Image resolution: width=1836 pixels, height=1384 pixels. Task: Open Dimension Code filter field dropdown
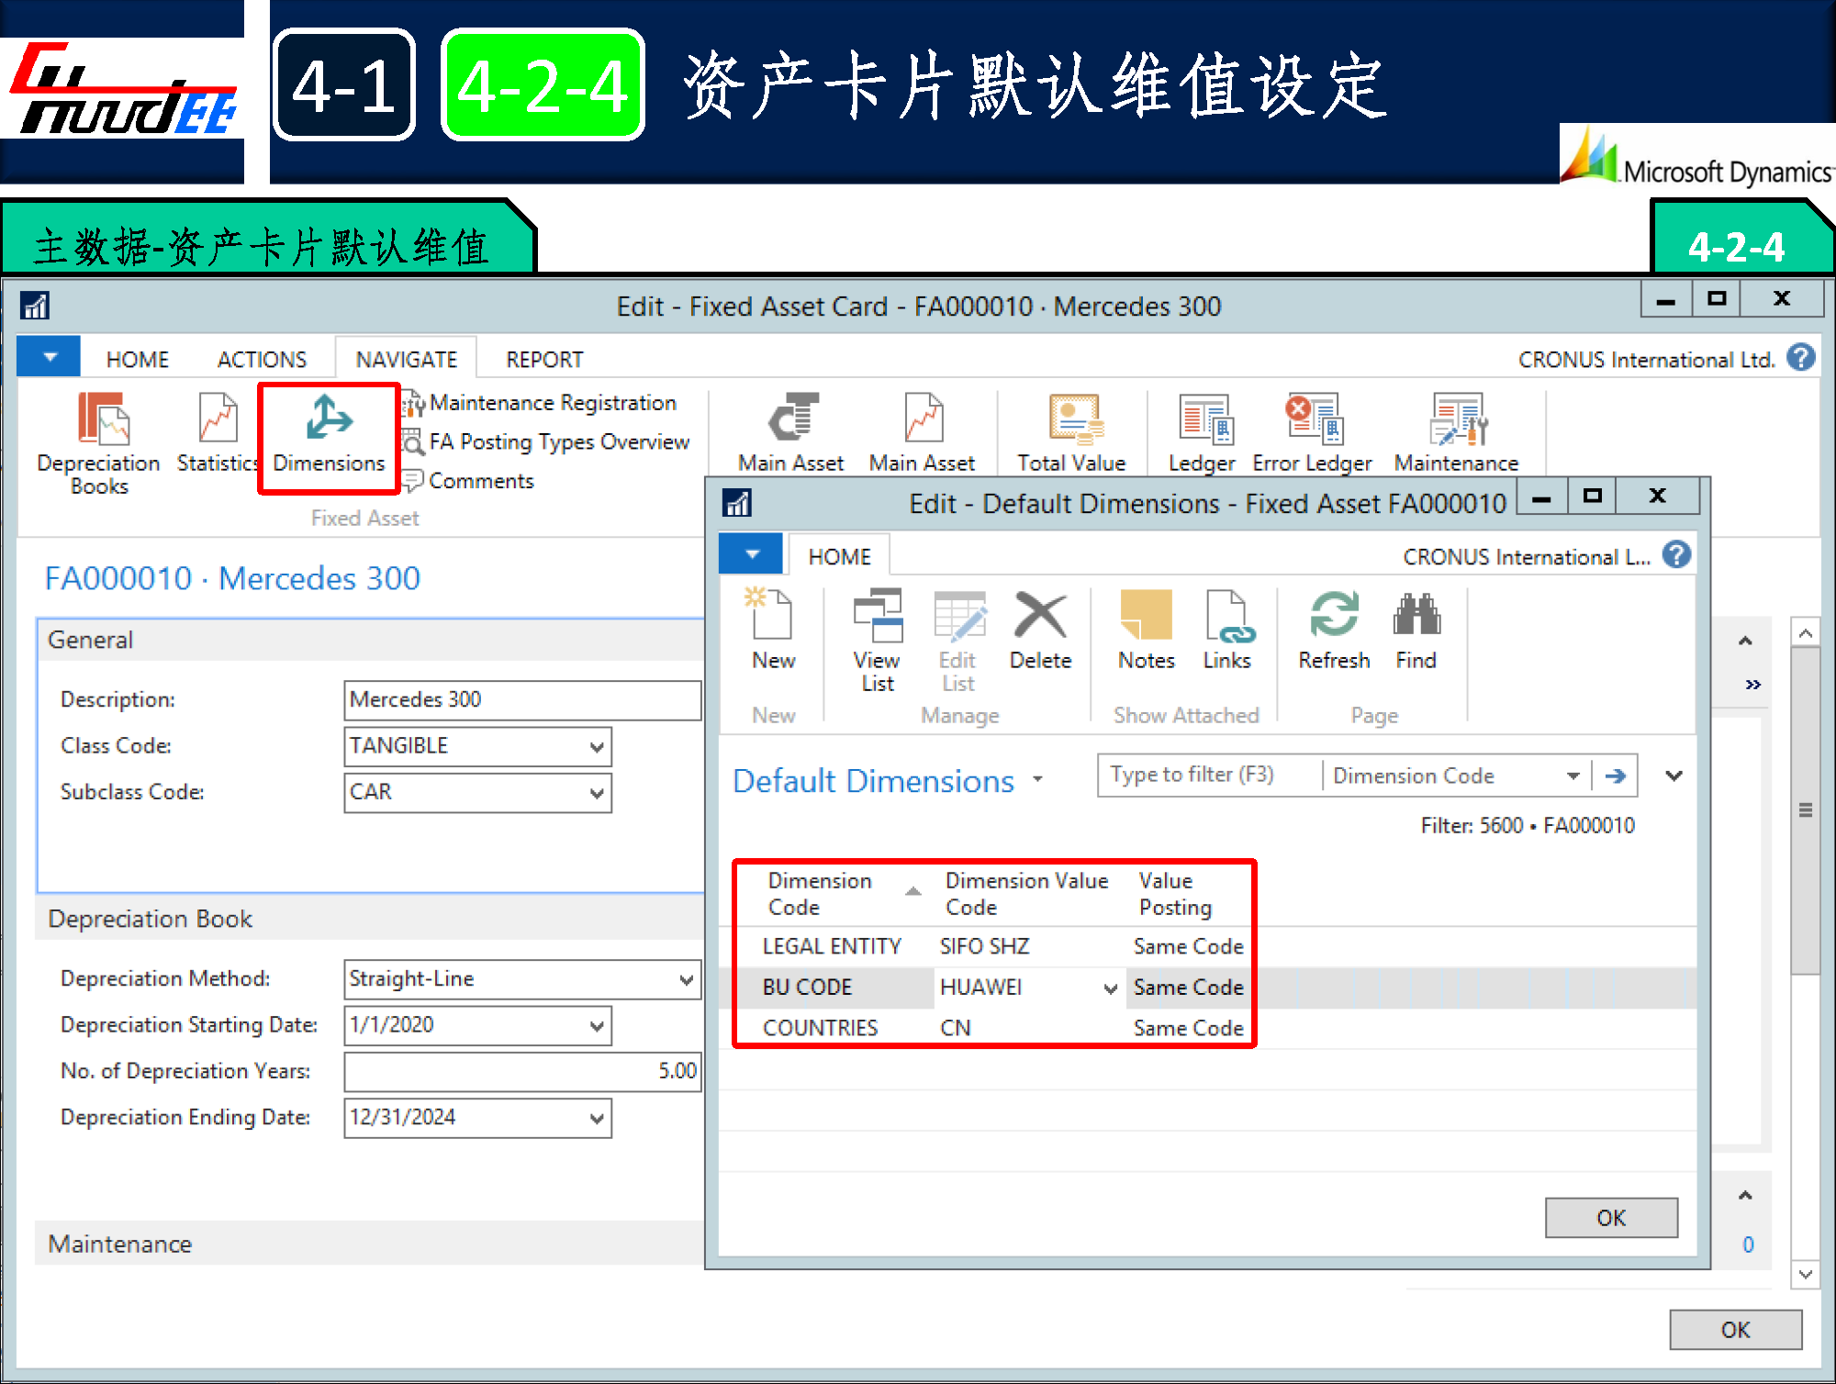[1573, 776]
